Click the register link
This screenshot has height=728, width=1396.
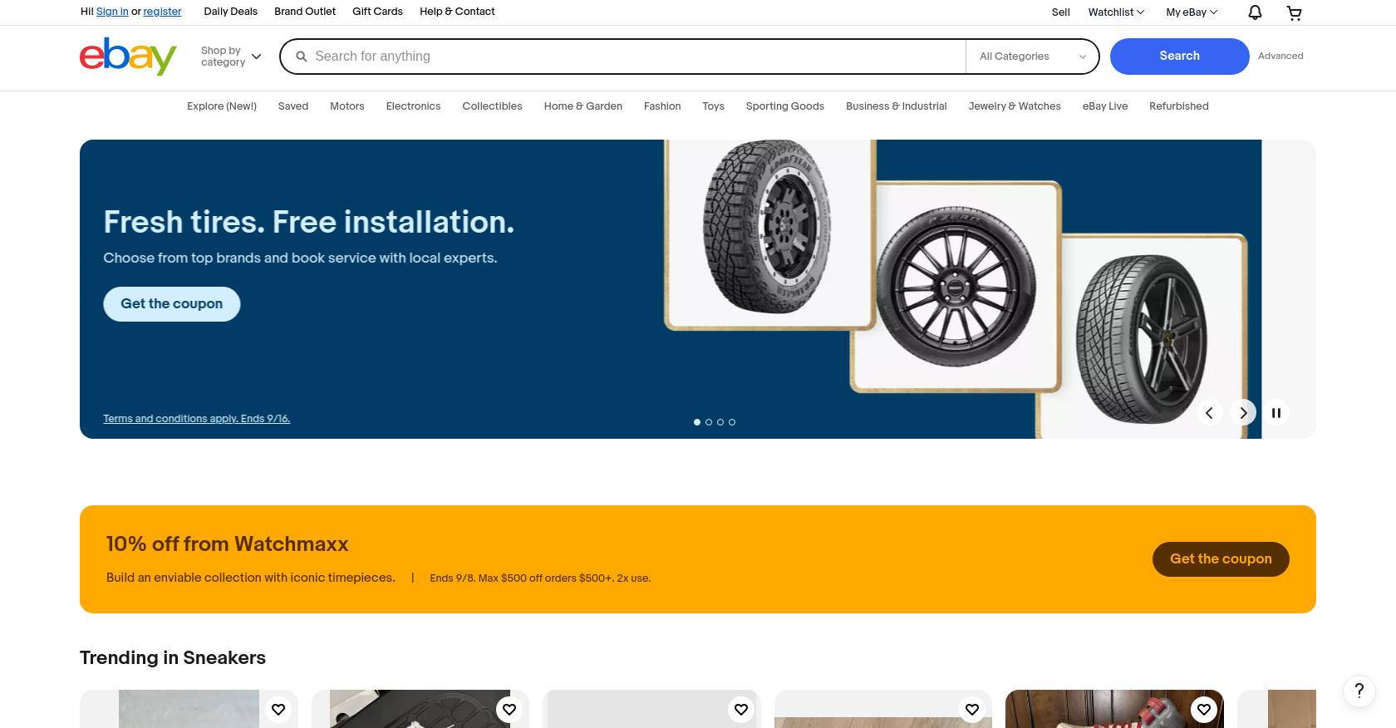click(x=162, y=12)
